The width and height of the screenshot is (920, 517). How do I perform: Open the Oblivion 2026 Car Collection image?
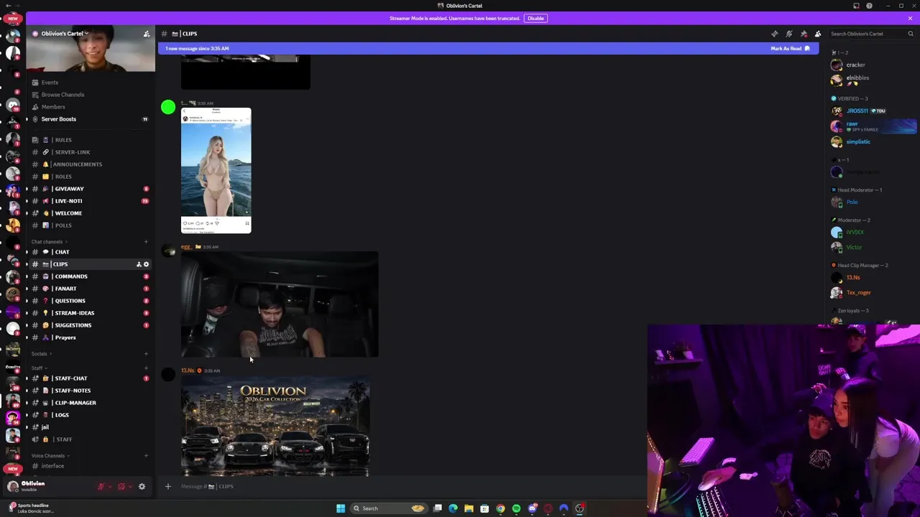275,427
